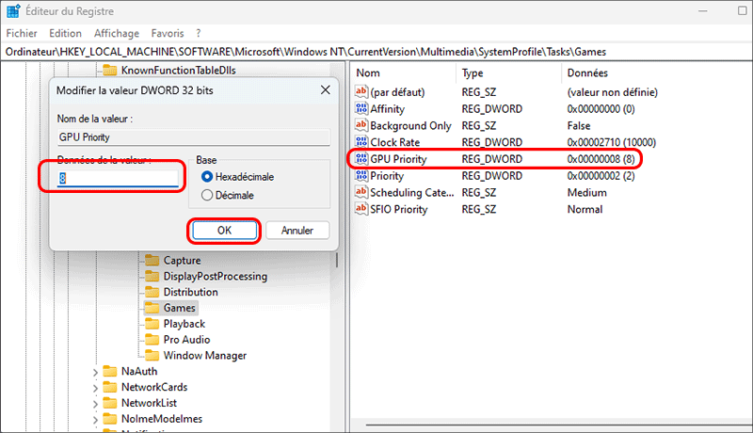The width and height of the screenshot is (753, 433).
Task: Select the SFIO Priority string icon
Action: (x=361, y=209)
